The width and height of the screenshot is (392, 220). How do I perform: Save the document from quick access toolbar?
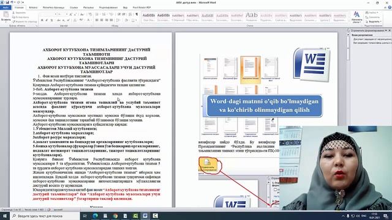7,2
